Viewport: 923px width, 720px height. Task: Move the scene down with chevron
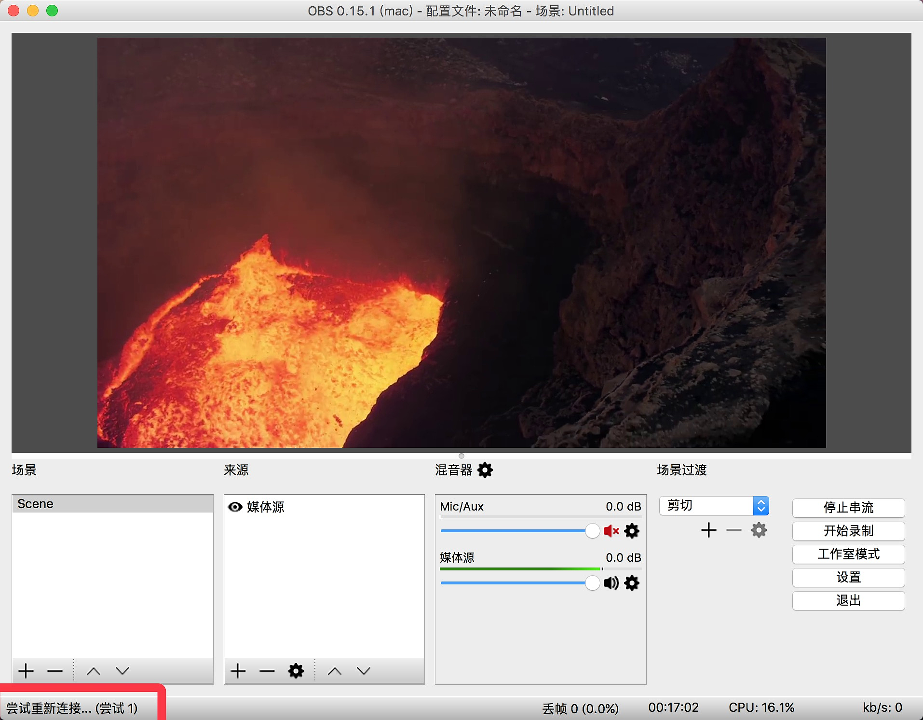pyautogui.click(x=122, y=671)
